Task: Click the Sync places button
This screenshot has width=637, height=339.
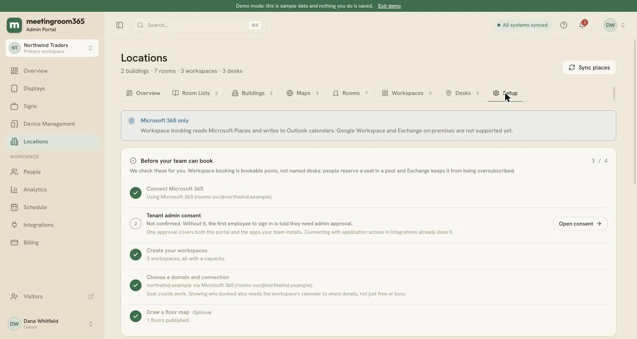Action: [x=589, y=67]
